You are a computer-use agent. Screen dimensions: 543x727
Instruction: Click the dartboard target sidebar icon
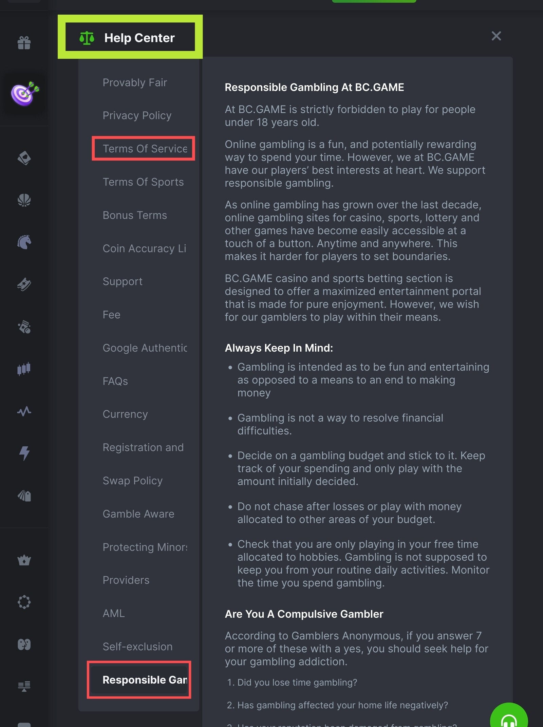(25, 94)
